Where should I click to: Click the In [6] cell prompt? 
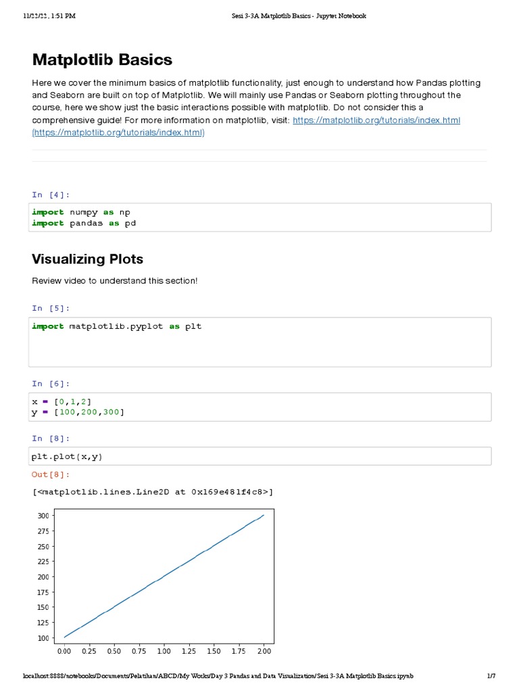tap(51, 384)
